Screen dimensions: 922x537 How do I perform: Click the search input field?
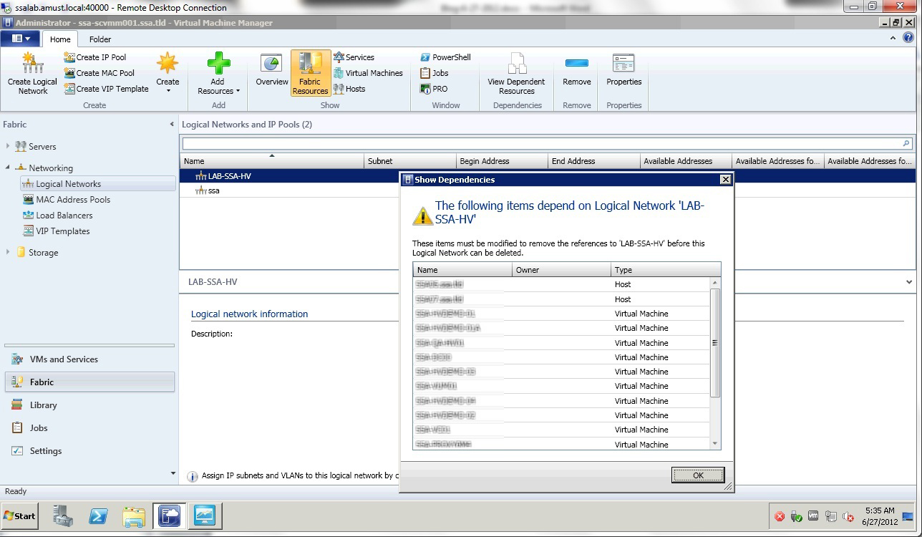coord(542,143)
